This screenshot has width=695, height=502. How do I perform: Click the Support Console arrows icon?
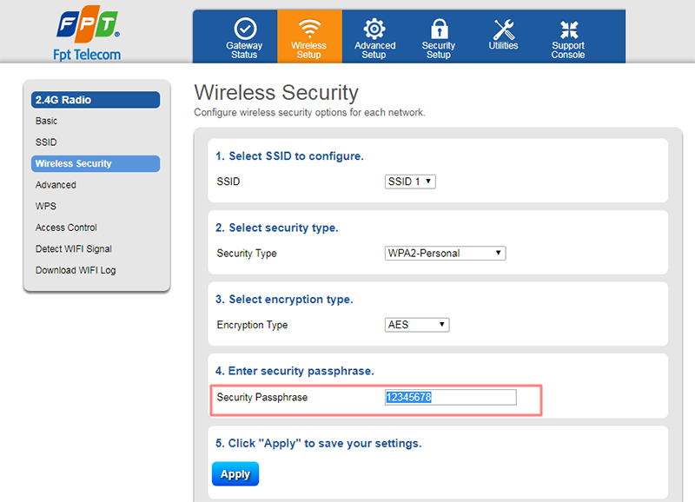coord(569,30)
